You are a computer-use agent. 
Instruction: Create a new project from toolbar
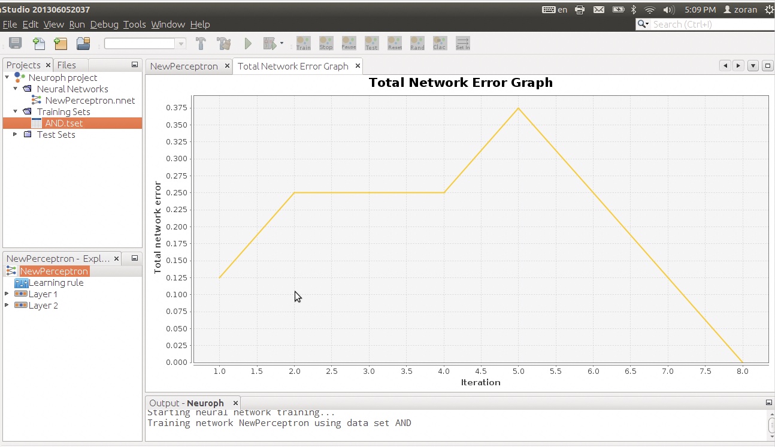point(60,43)
